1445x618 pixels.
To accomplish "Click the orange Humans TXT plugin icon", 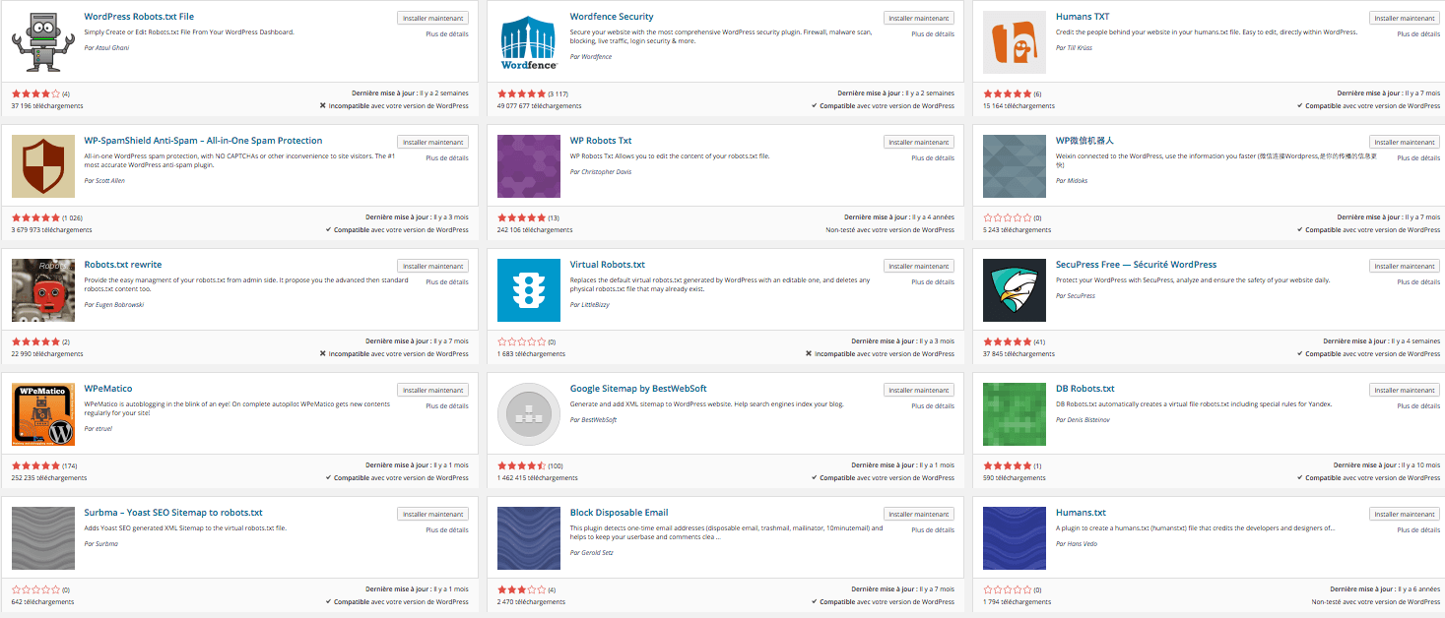I will [x=1014, y=42].
